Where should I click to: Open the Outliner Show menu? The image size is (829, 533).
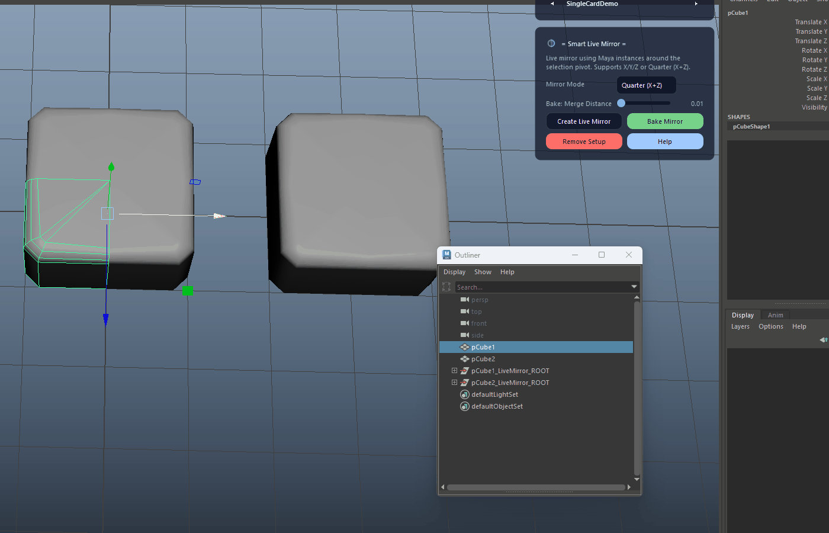(x=483, y=272)
